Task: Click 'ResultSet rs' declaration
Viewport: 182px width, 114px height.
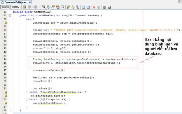Action: [x=42, y=78]
